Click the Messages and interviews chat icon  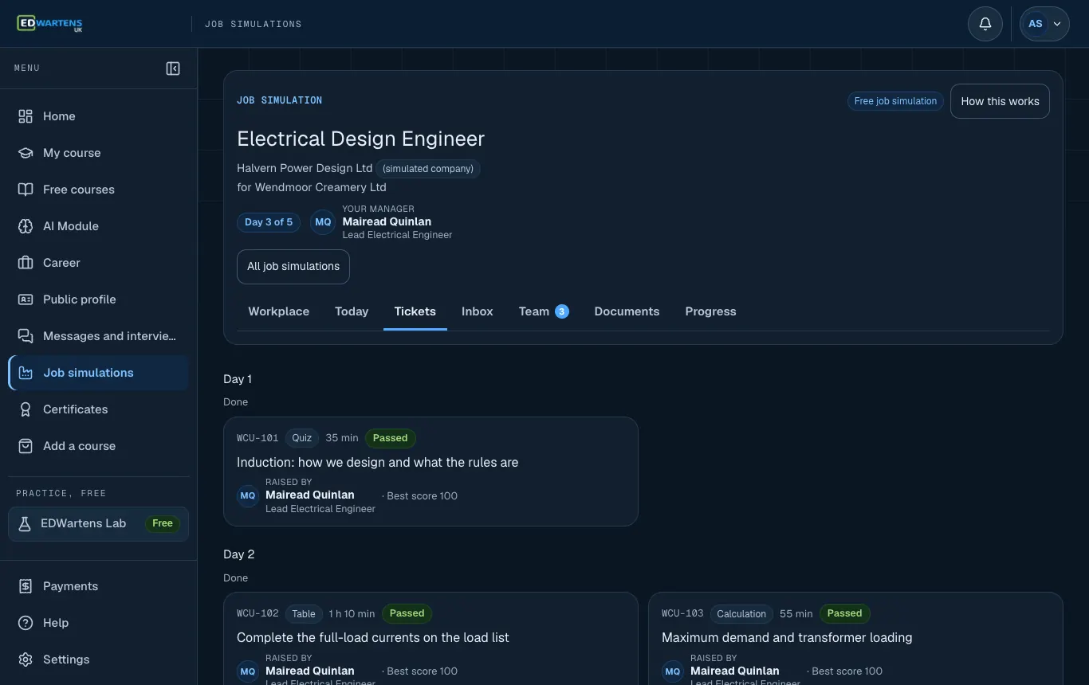pos(26,336)
